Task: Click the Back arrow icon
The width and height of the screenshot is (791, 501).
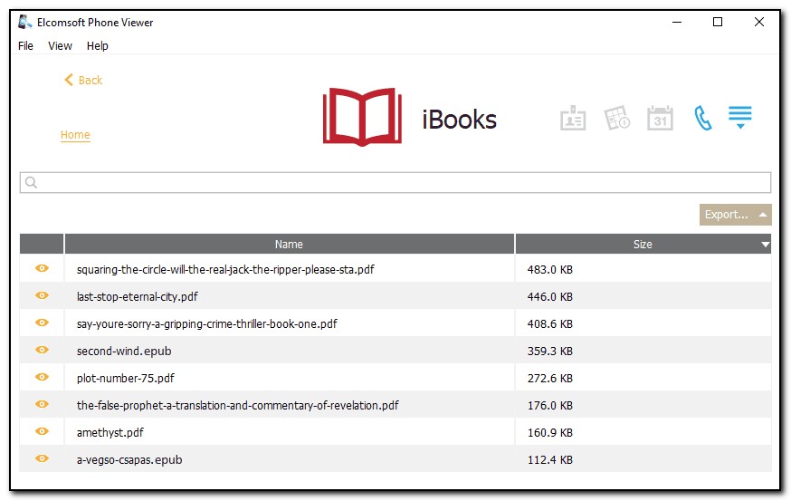Action: click(x=68, y=81)
